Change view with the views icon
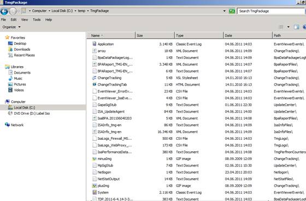This screenshot has height=201, width=306. (x=281, y=27)
